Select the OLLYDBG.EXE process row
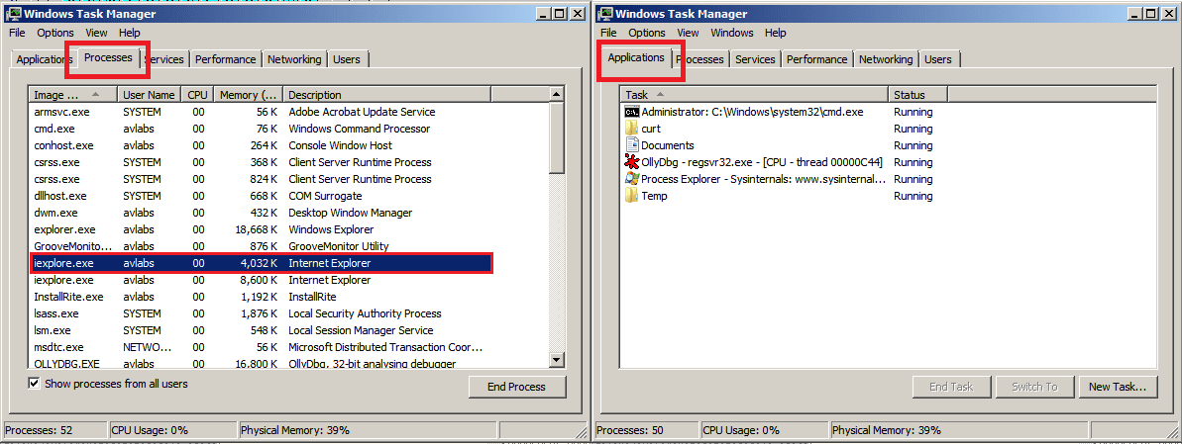The image size is (1182, 444). (x=261, y=364)
